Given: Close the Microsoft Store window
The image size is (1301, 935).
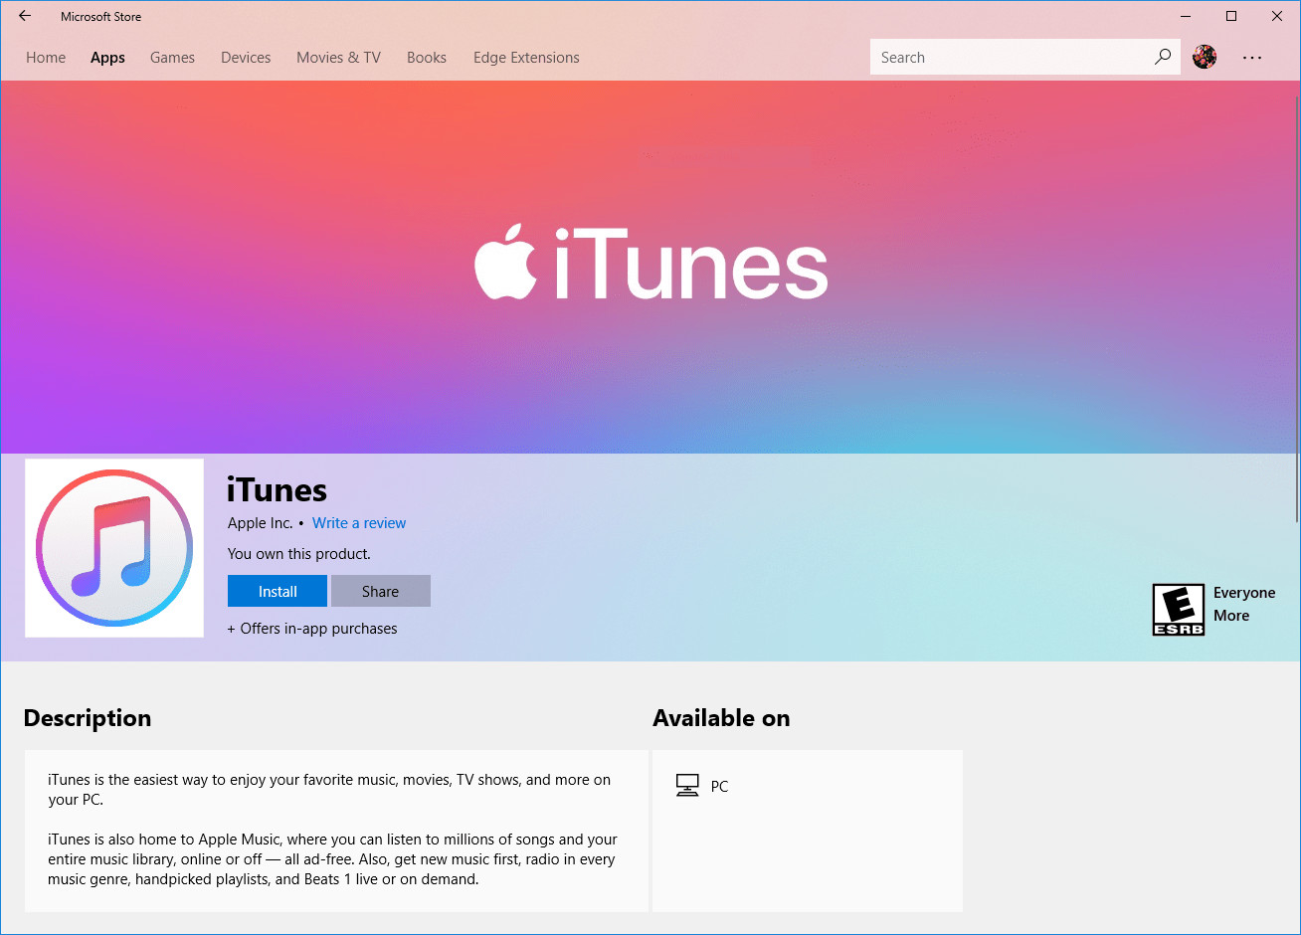Looking at the screenshot, I should pos(1277,16).
